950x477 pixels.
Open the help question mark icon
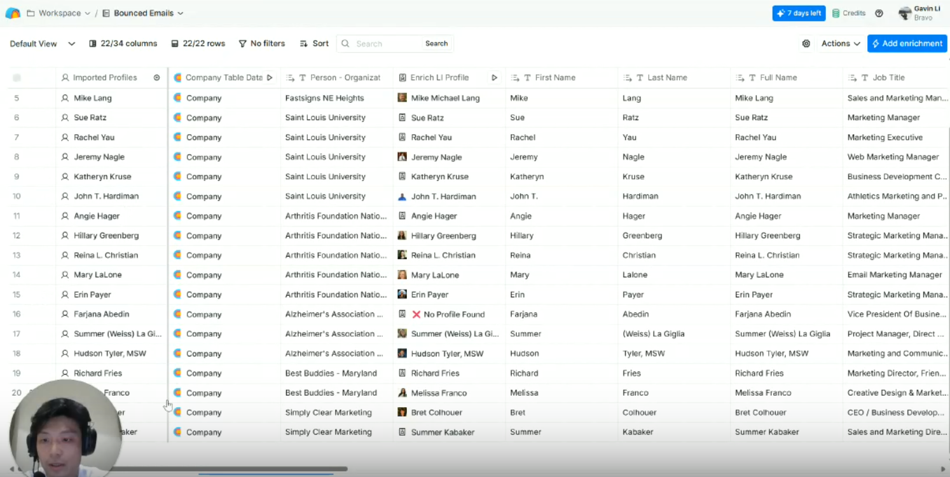tap(879, 13)
